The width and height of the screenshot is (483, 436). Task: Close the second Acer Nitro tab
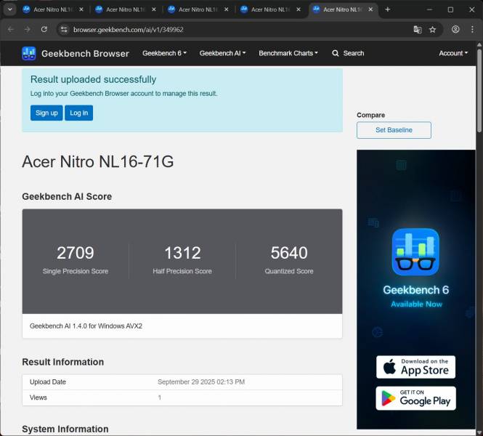pyautogui.click(x=154, y=9)
